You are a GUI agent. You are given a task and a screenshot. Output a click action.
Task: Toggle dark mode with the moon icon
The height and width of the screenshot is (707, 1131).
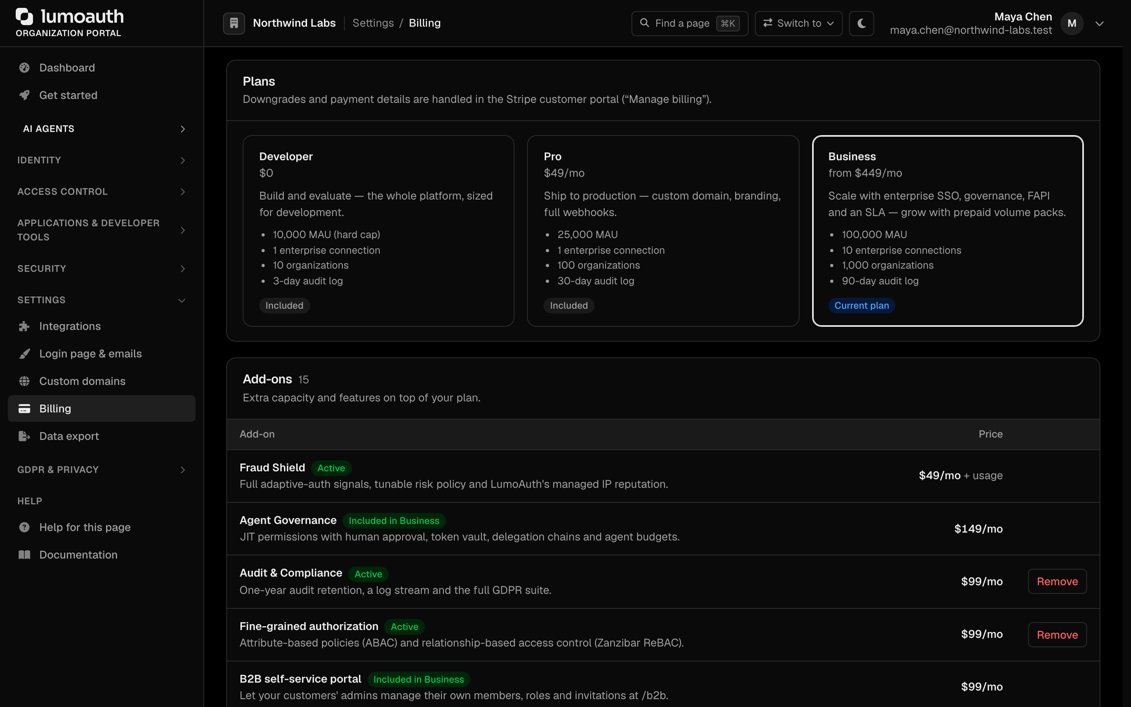pyautogui.click(x=861, y=24)
